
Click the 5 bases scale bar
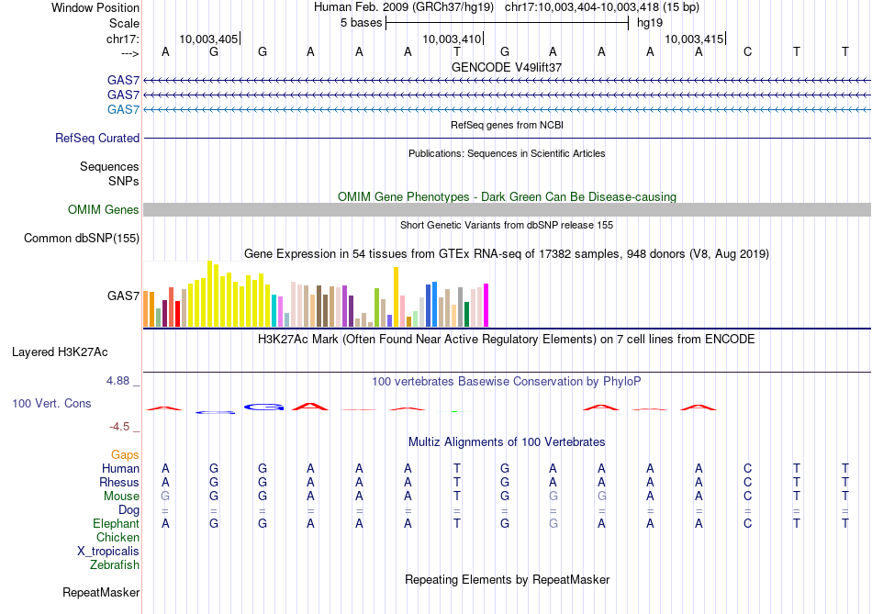pos(507,23)
